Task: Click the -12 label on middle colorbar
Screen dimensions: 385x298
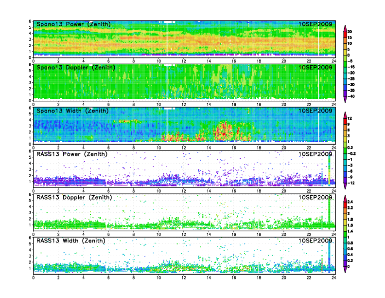Action: tap(351, 183)
